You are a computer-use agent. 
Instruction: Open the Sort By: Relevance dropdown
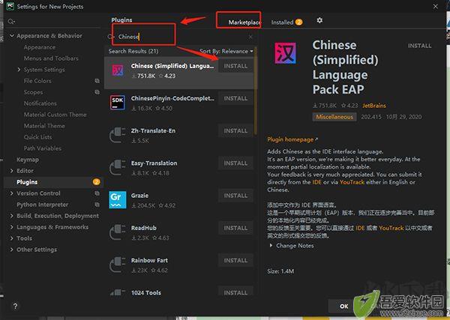coord(226,51)
